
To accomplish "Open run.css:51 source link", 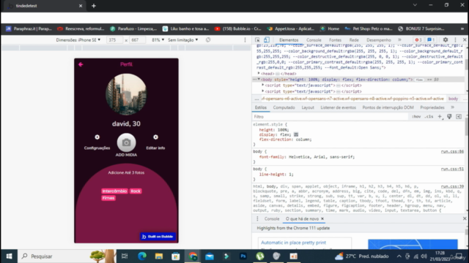I will tap(452, 169).
